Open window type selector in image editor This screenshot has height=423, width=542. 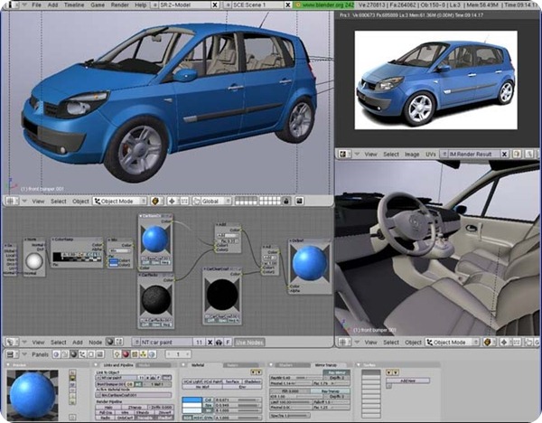coord(345,155)
